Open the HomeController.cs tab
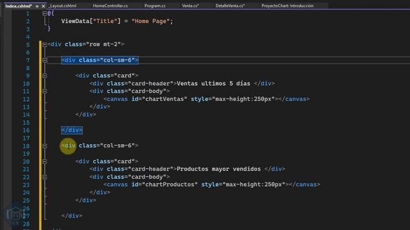The image size is (410, 230). [x=110, y=6]
